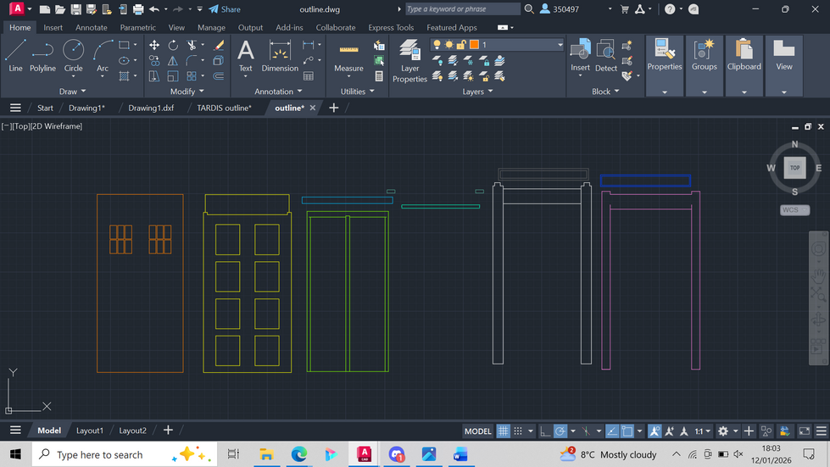Toggle the drawing grid display
The image size is (830, 467).
503,431
